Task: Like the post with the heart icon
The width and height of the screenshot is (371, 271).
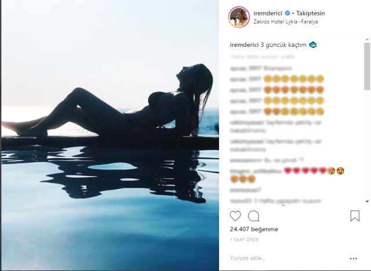Action: pos(235,216)
